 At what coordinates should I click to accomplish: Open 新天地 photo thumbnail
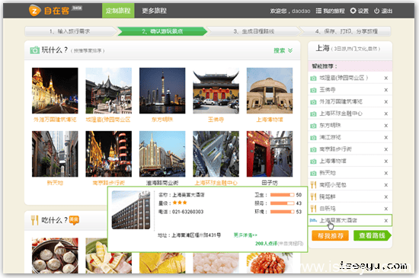[55, 154]
